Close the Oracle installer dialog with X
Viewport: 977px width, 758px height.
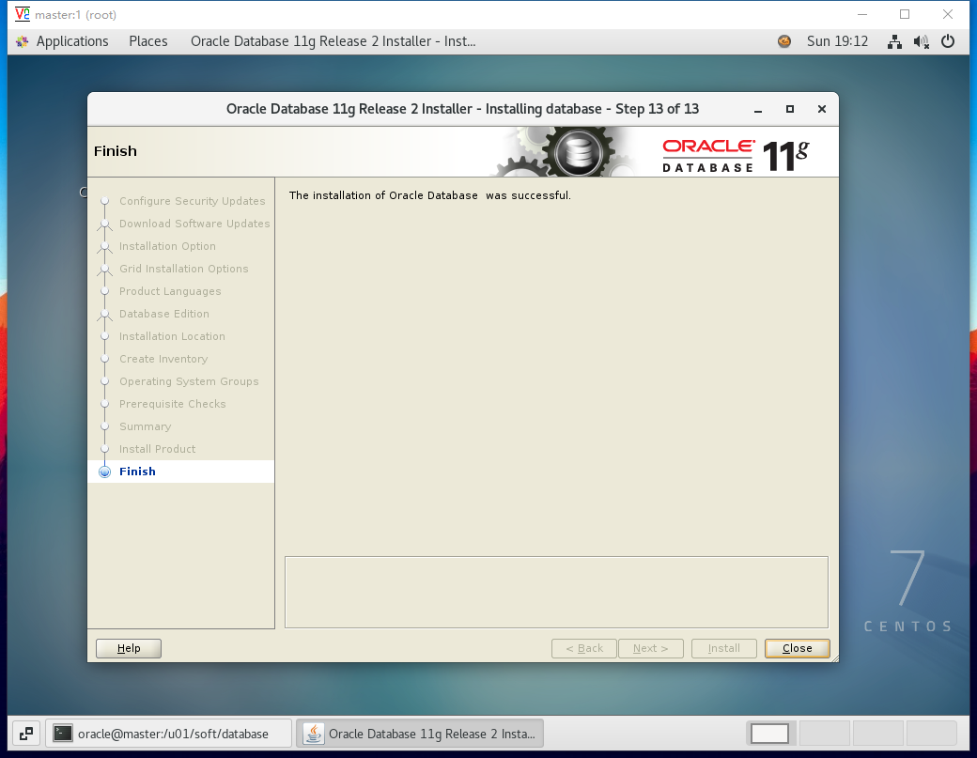(x=822, y=109)
